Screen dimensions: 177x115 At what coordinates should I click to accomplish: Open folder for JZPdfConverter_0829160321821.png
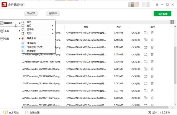(x=146, y=91)
